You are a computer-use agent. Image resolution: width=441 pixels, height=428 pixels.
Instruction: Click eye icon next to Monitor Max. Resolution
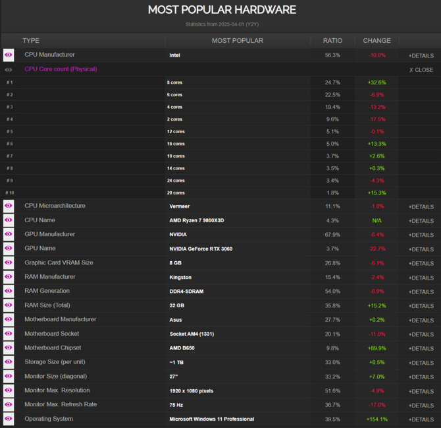point(9,390)
